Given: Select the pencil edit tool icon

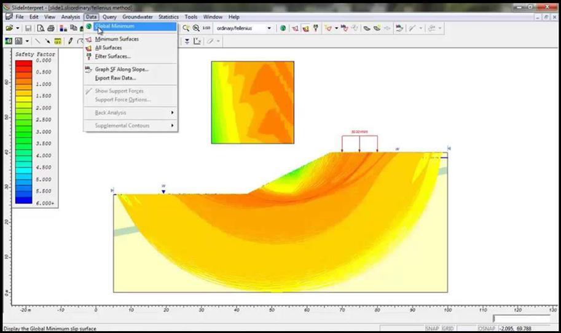Looking at the screenshot, I should pyautogui.click(x=70, y=41).
